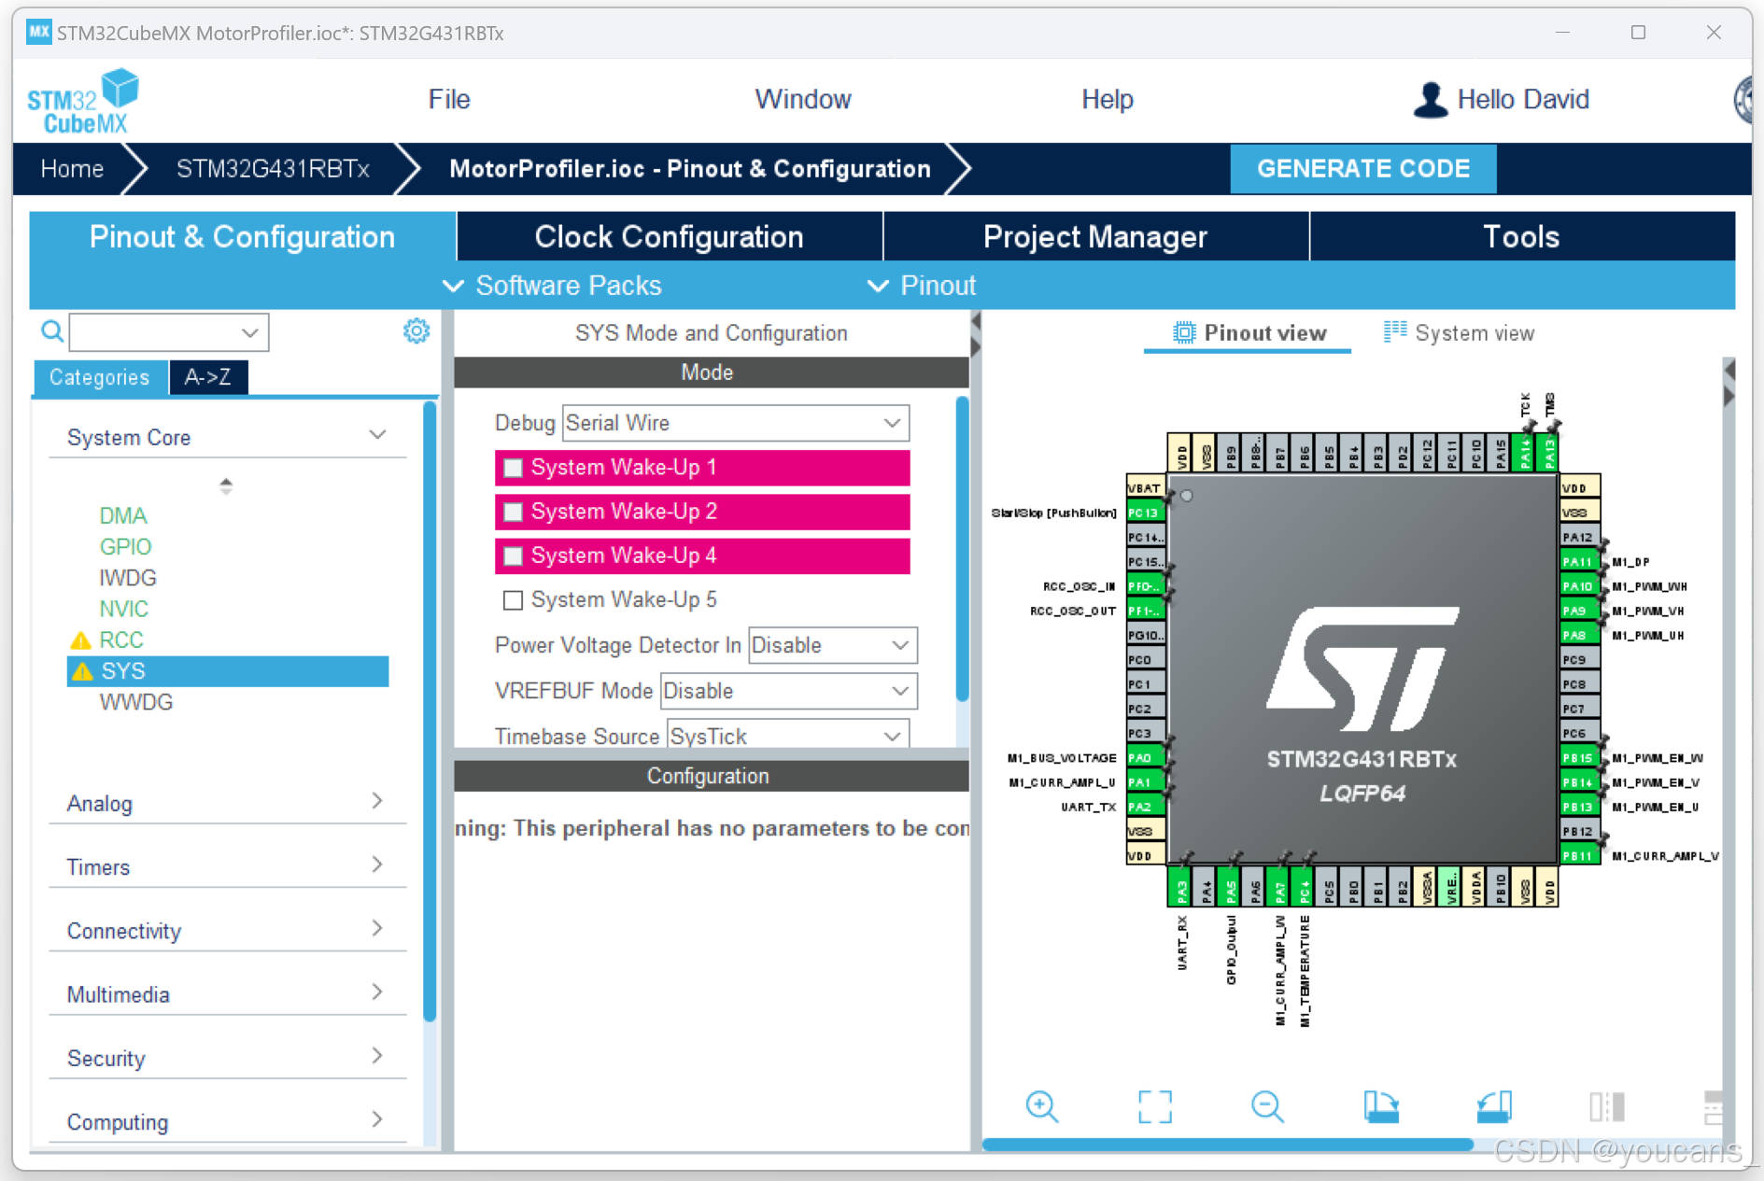Select the PA10 pin on the chip
Screen dimensions: 1764x1181
tap(1579, 586)
